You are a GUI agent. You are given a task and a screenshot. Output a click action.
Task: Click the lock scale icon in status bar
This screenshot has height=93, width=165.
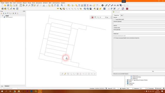coord(121,88)
